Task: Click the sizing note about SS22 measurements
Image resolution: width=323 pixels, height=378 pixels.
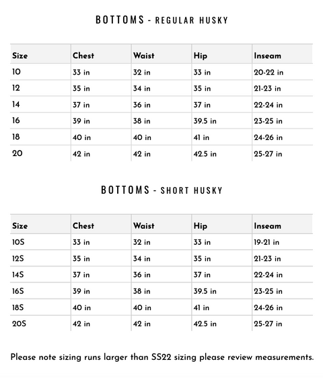Action: pyautogui.click(x=162, y=356)
